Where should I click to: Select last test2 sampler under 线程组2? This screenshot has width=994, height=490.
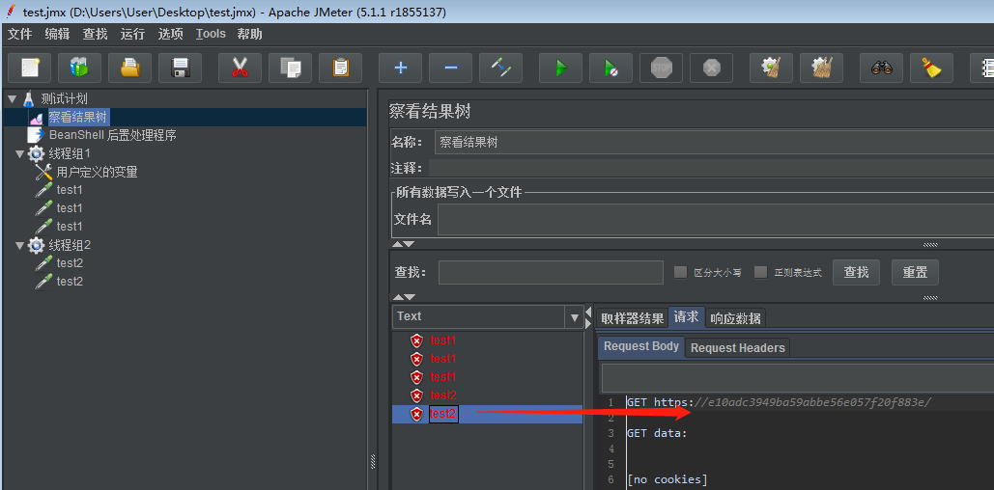click(70, 282)
